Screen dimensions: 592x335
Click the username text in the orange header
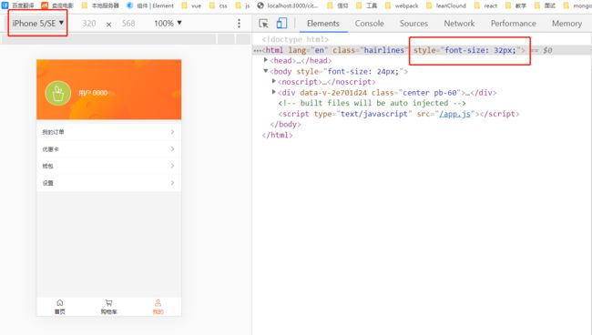click(93, 93)
